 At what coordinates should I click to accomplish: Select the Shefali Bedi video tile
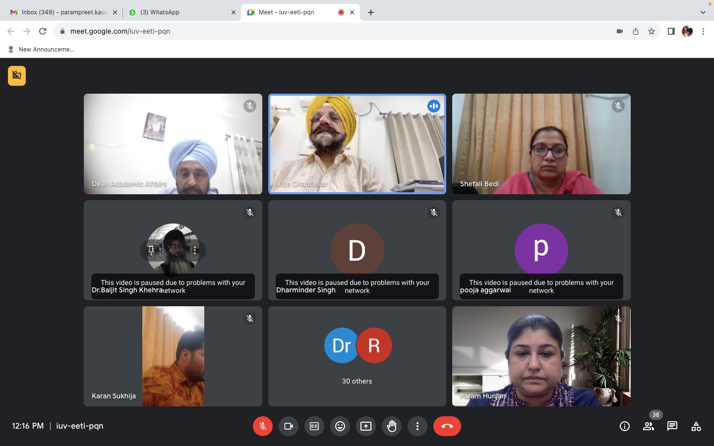[x=541, y=144]
